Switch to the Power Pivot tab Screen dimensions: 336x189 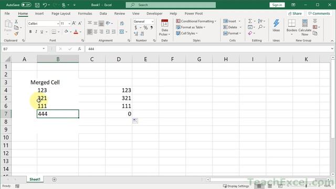194,14
